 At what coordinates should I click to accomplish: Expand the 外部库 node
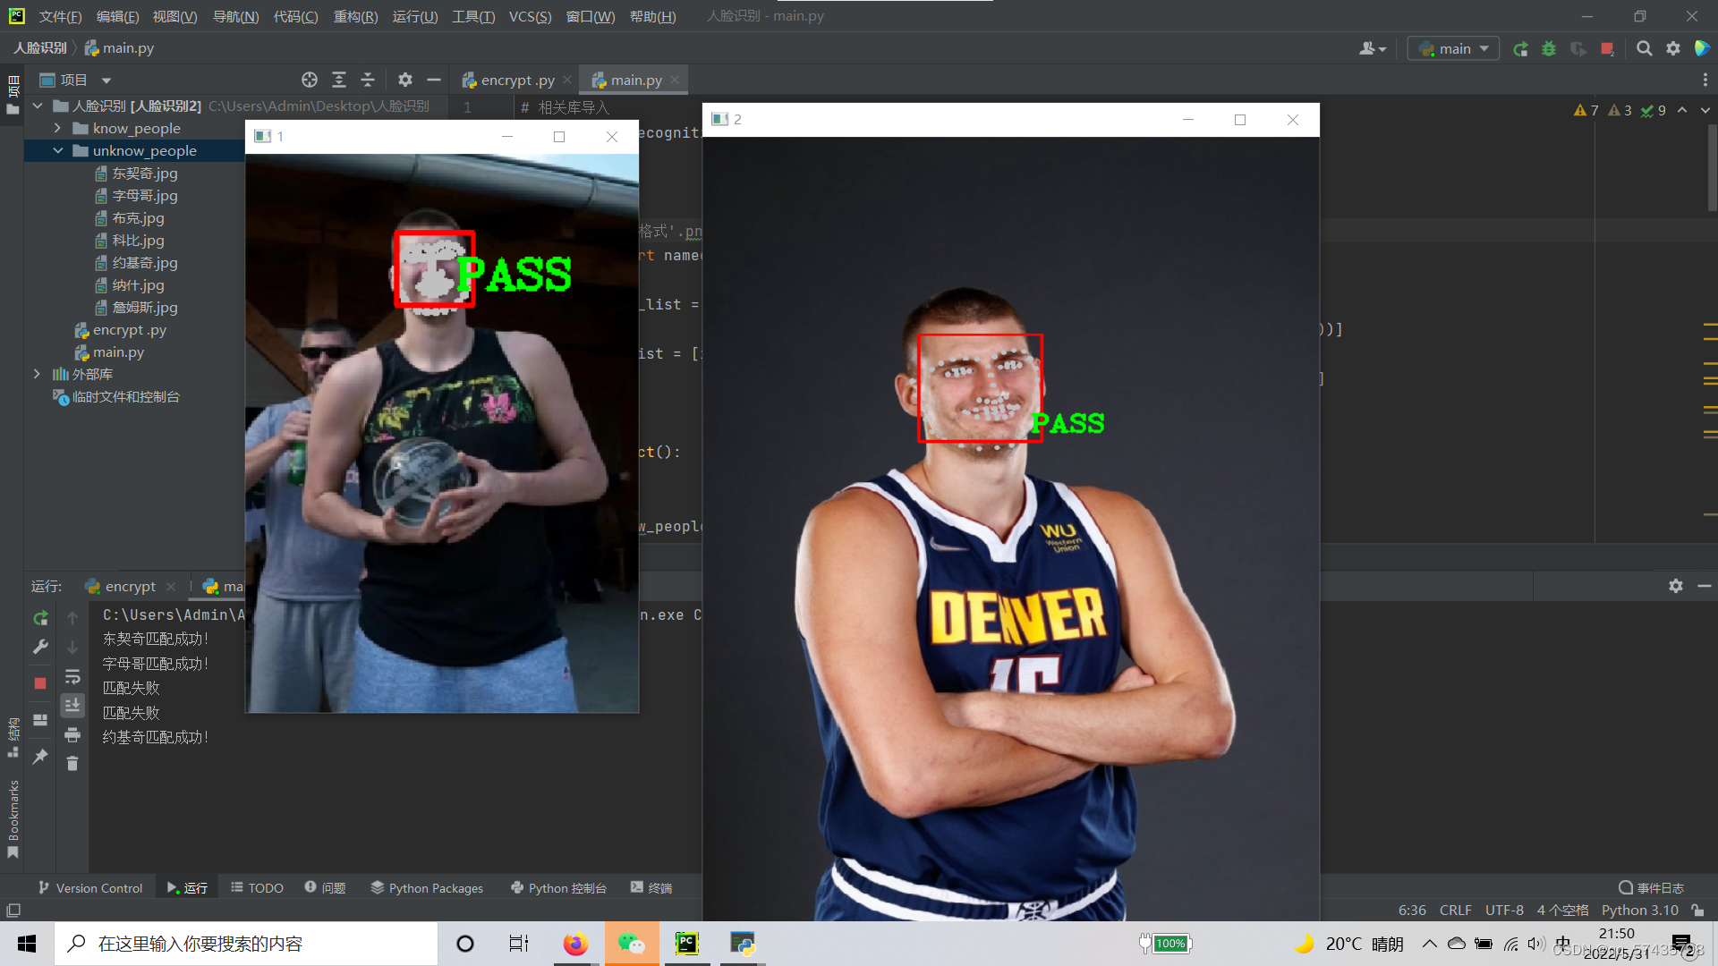[37, 374]
